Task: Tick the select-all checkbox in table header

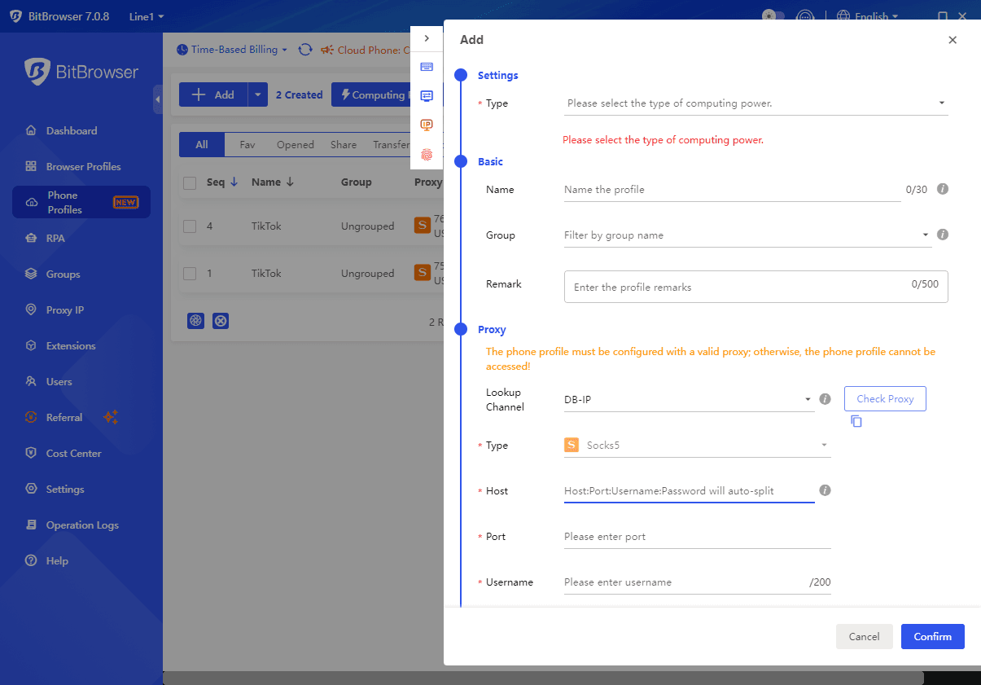Action: tap(190, 182)
